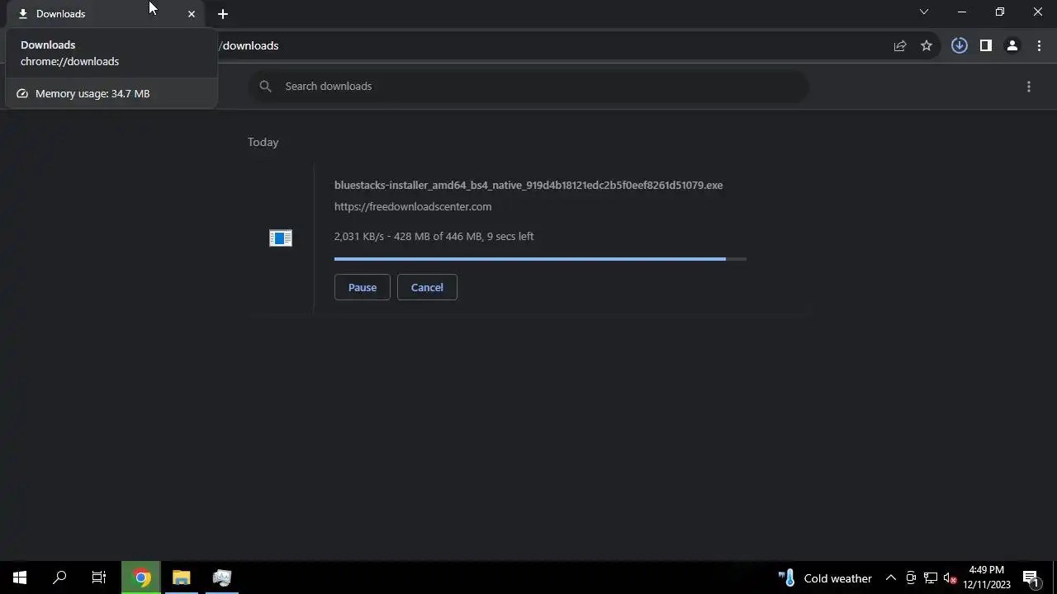Open the Windows Start menu
This screenshot has width=1057, height=594.
20,577
